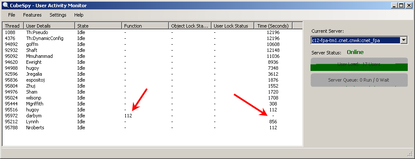The width and height of the screenshot is (415, 159).
Task: Sort by Function column header
Action: [145, 26]
